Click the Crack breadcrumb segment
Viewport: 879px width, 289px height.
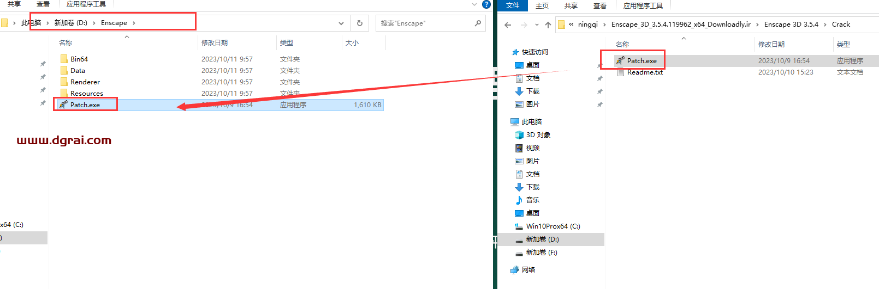click(x=841, y=24)
